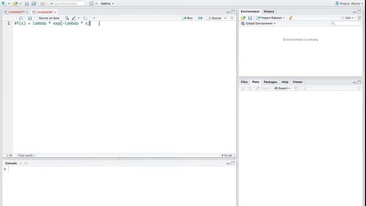
Task: Click the New File icon
Action: (x=3, y=3)
